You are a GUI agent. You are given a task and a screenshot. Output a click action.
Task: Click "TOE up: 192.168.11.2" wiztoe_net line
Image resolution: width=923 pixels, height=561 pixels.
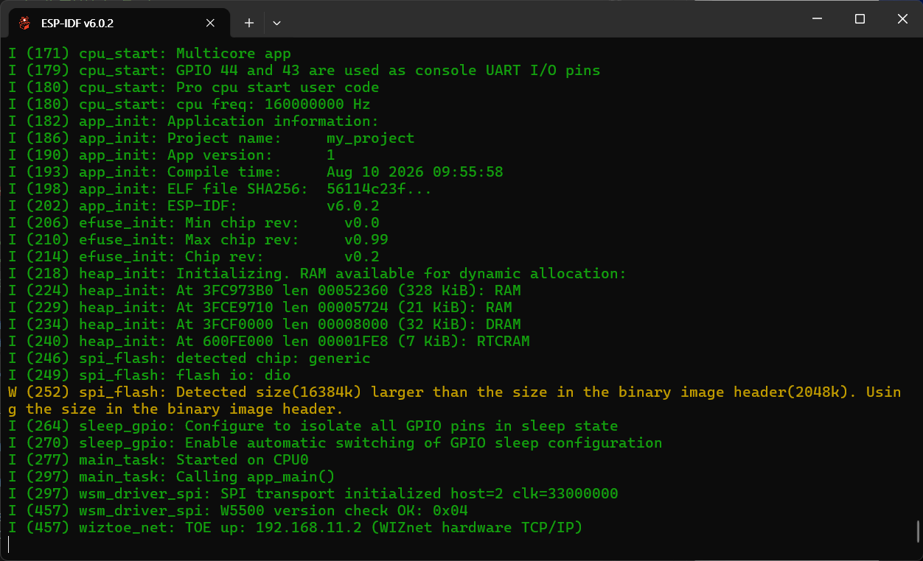coord(295,528)
